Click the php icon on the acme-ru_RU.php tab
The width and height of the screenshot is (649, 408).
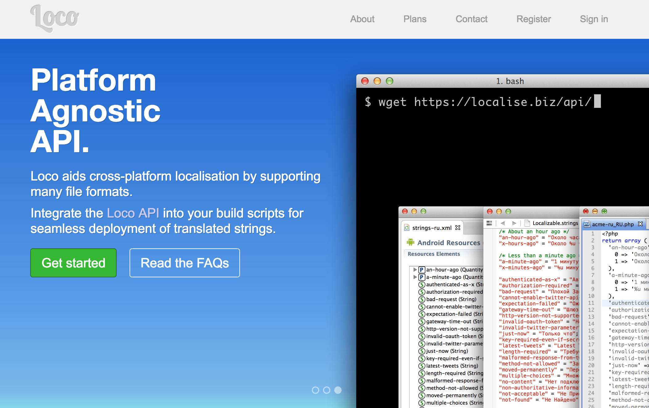click(x=587, y=224)
